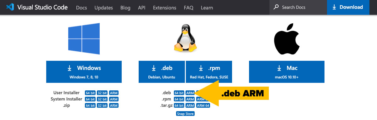
Task: Open the Snap Store link
Action: (x=185, y=113)
